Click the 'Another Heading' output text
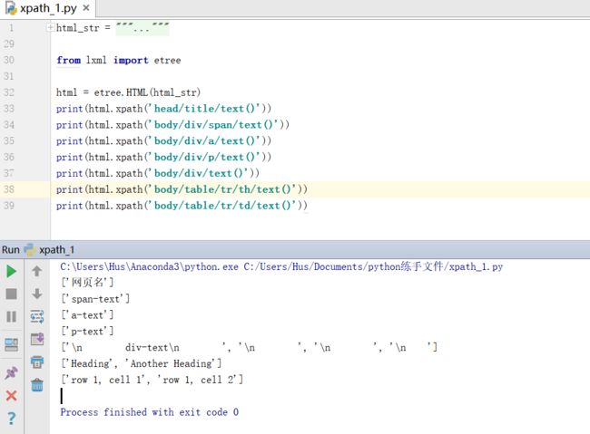Image resolution: width=590 pixels, height=434 pixels. 172,363
